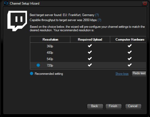Select the 720p resolution row
The height and width of the screenshot is (117, 150).
point(88,65)
